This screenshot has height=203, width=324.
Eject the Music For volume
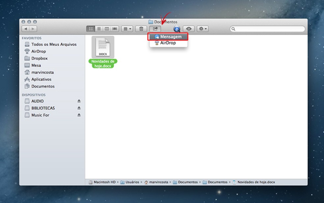tap(79, 115)
